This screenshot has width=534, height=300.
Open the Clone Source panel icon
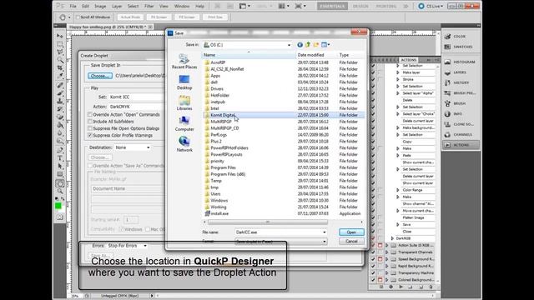[447, 124]
